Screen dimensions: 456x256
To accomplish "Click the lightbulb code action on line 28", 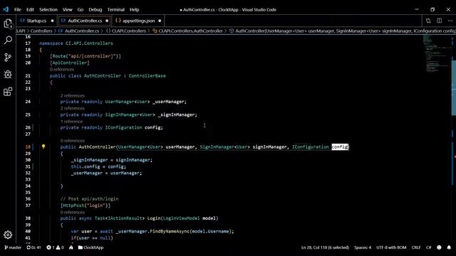I will coord(43,146).
